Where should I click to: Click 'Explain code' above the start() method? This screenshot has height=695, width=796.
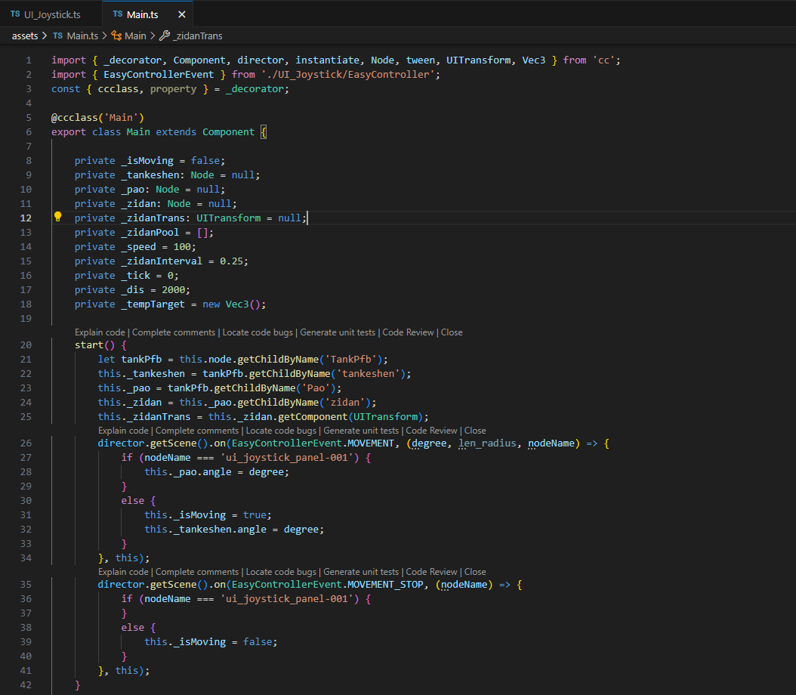[100, 332]
